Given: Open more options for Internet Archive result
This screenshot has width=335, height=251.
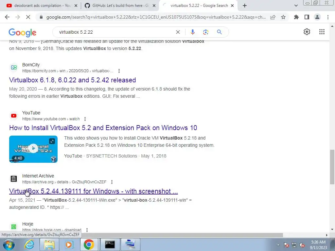Looking at the screenshot, I should 112,182.
